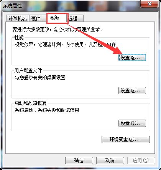Close the 系统属性 window
This screenshot has width=161, height=170.
[149, 4]
